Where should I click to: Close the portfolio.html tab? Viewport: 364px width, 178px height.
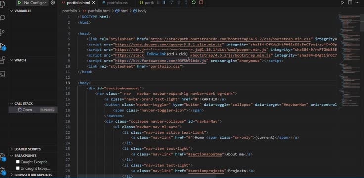(94, 3)
